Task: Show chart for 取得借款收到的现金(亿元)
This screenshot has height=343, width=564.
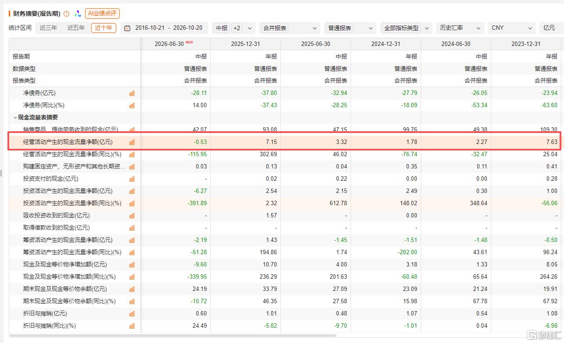Action: point(132,228)
